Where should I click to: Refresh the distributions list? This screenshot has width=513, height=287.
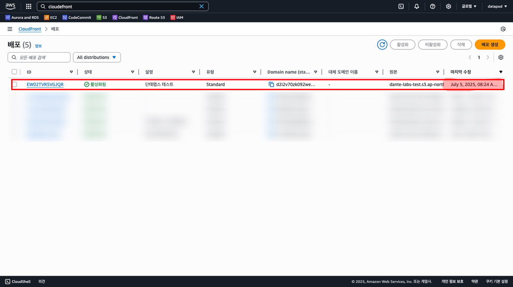tap(382, 44)
